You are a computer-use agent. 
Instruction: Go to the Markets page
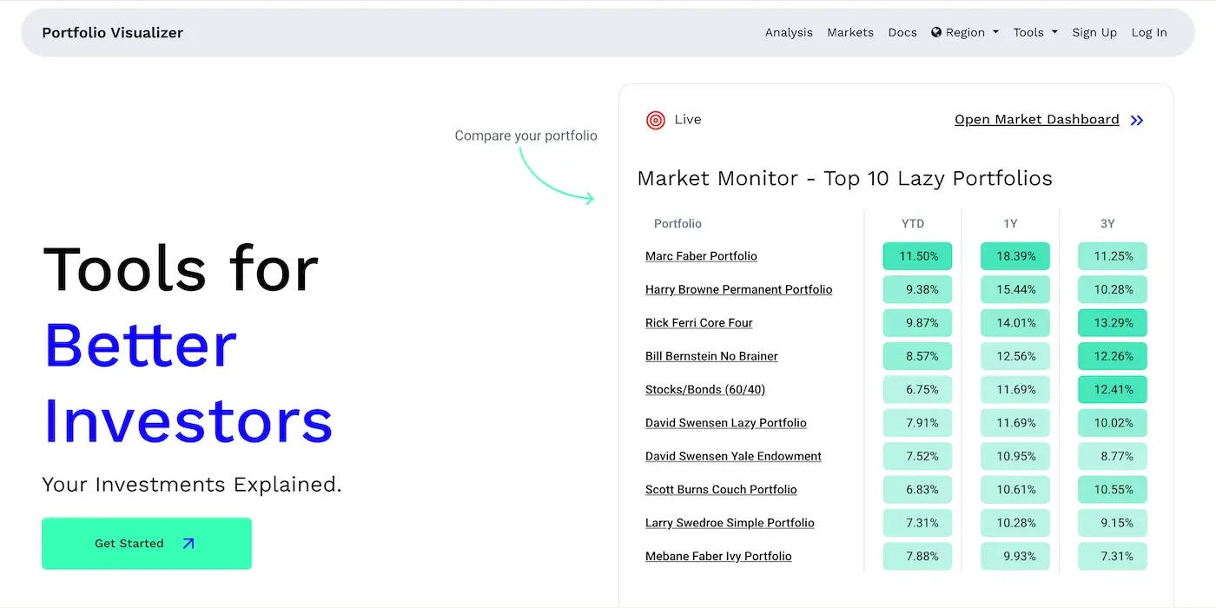(x=850, y=32)
